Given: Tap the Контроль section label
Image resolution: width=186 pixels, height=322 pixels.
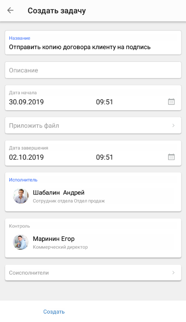Looking at the screenshot, I should pos(20,226).
